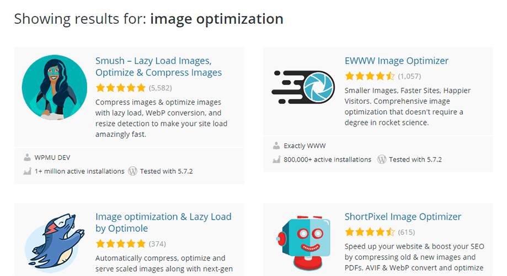The width and height of the screenshot is (507, 276).
Task: Click the WordPress logo in the EWWW card
Action: coord(382,160)
